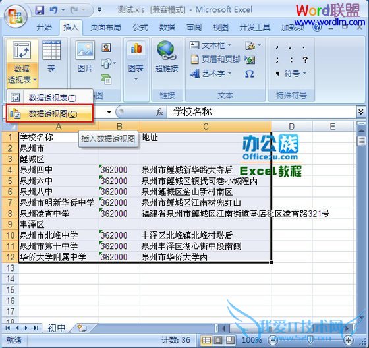Click the zoom slider thumb
Image resolution: width=369 pixels, height=348 pixels.
click(310, 340)
